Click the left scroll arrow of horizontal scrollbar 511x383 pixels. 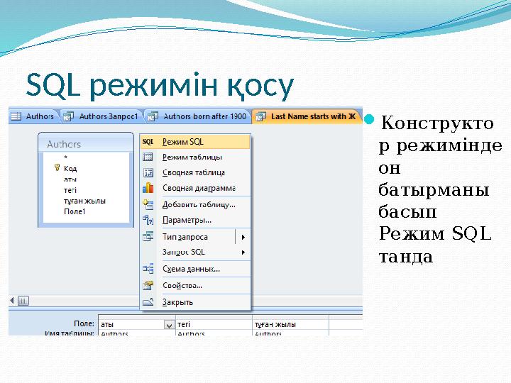pos(12,300)
